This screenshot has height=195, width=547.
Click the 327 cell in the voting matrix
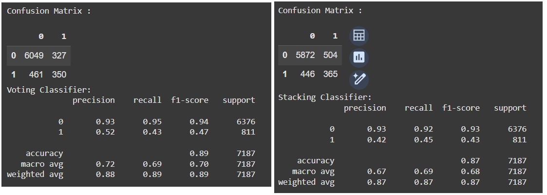tap(59, 56)
